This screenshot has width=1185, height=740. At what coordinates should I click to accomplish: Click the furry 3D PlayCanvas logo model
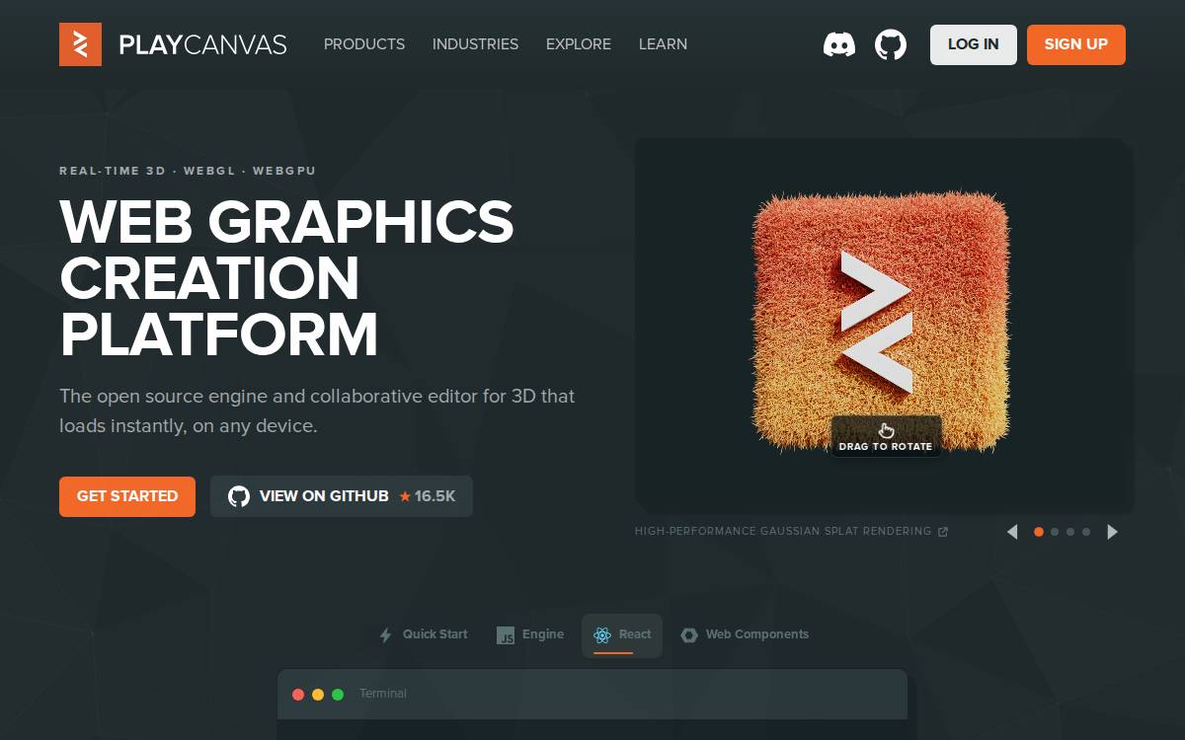(x=882, y=321)
